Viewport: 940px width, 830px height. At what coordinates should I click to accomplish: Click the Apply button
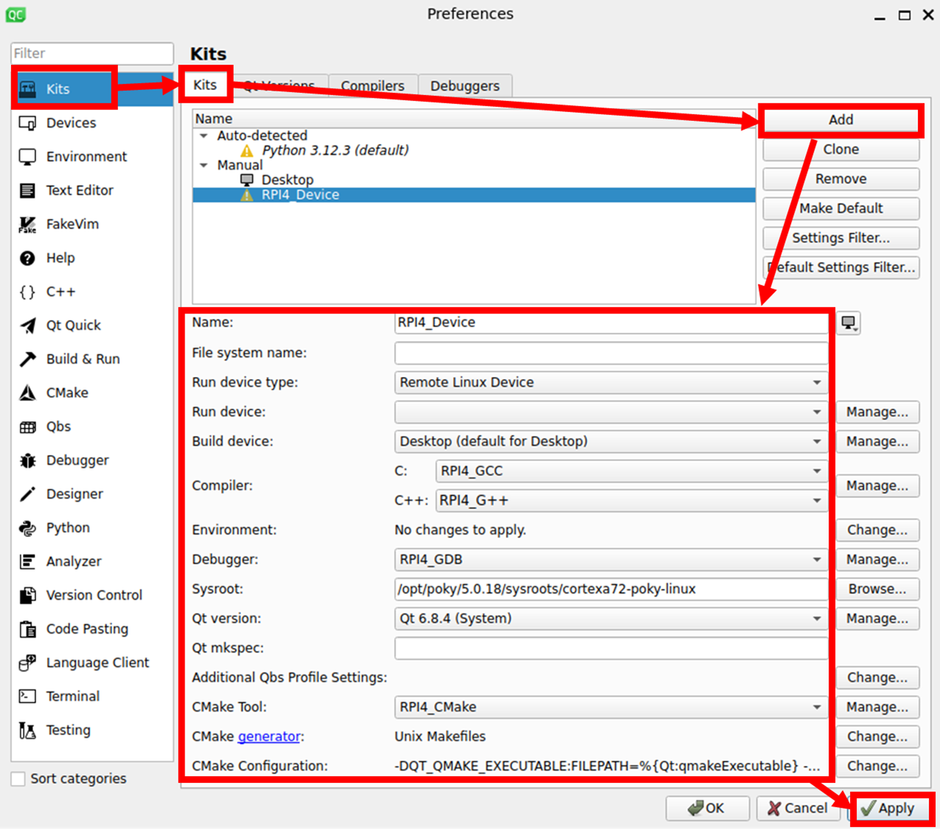pos(888,809)
